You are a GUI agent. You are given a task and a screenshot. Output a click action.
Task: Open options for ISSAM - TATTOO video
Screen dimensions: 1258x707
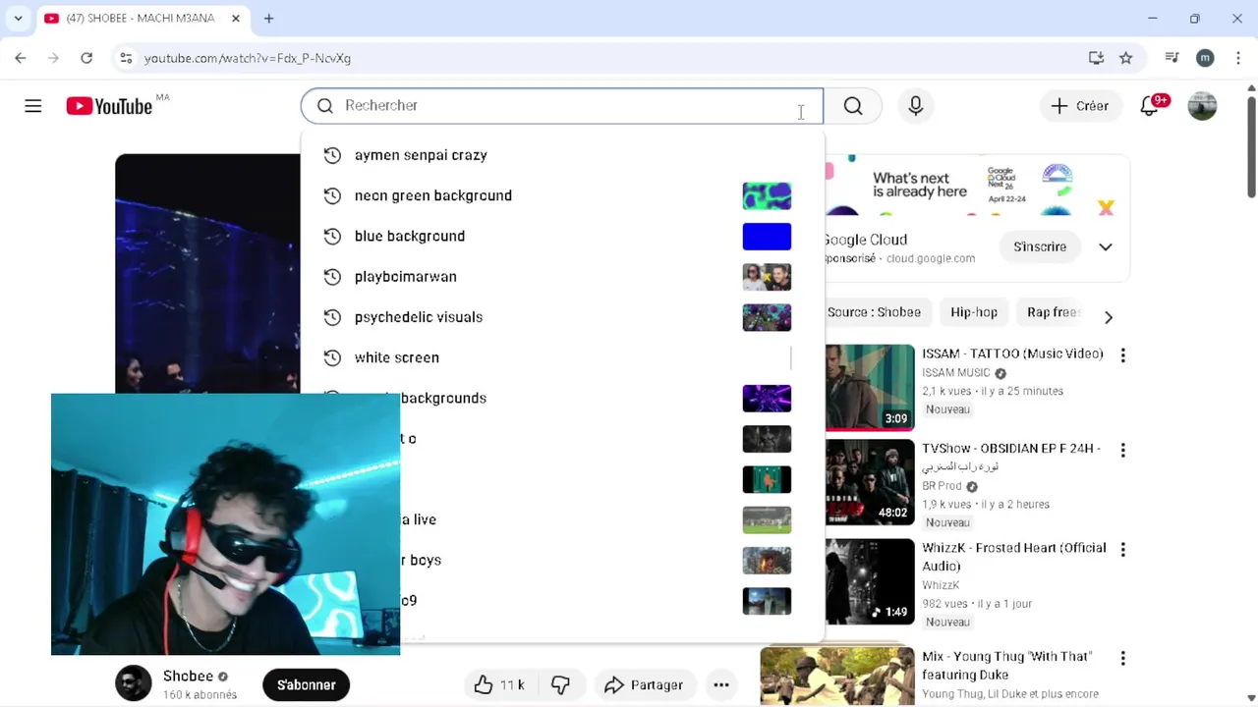(x=1122, y=355)
